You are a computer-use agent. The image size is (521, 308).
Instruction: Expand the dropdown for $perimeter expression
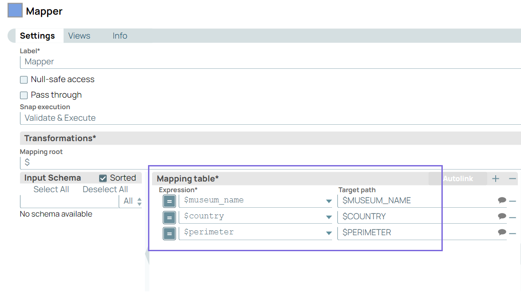click(329, 232)
